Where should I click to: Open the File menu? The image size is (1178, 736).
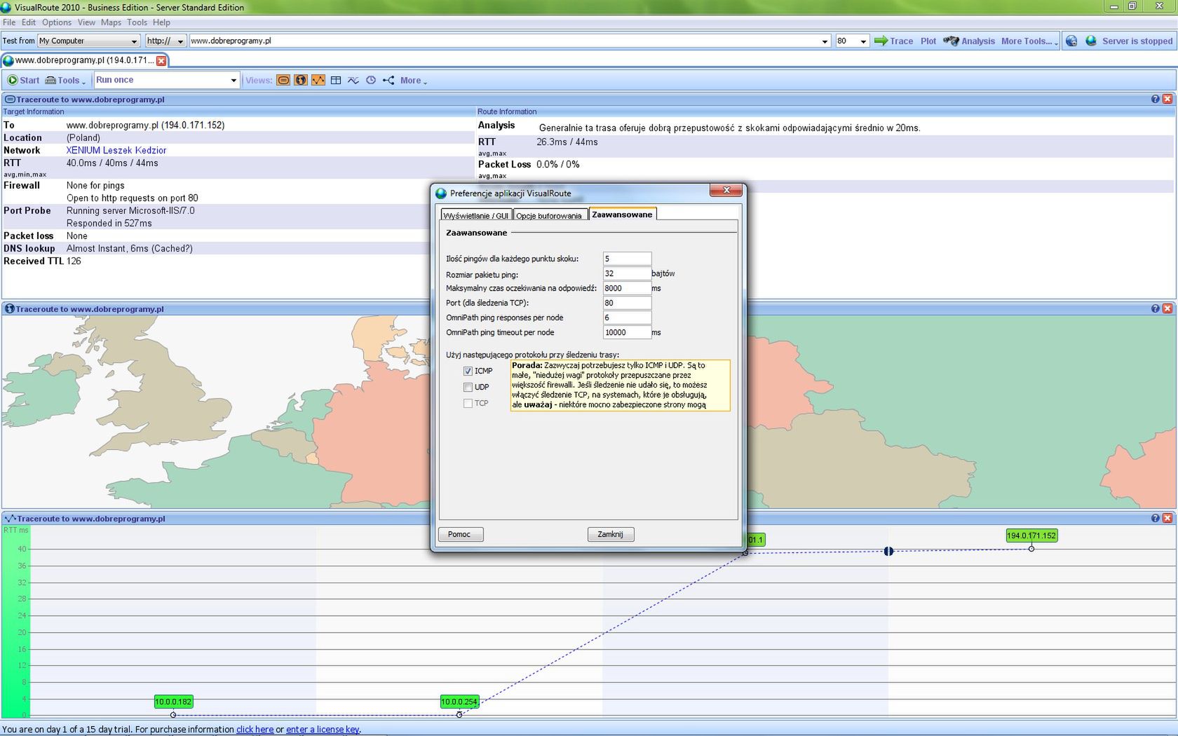pyautogui.click(x=9, y=22)
